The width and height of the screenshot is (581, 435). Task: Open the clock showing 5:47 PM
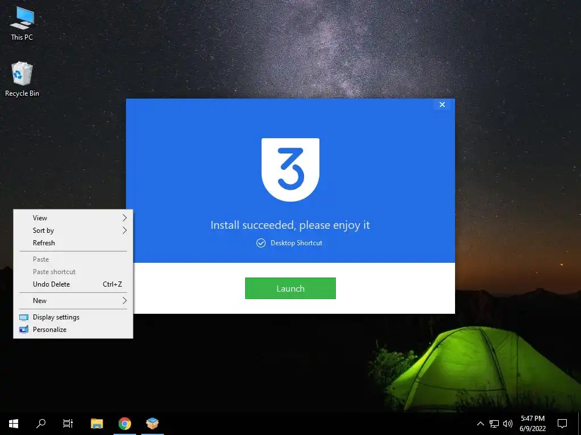(x=532, y=424)
